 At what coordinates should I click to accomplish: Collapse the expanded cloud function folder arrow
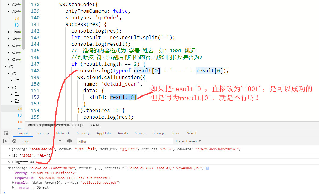tap(8, 11)
